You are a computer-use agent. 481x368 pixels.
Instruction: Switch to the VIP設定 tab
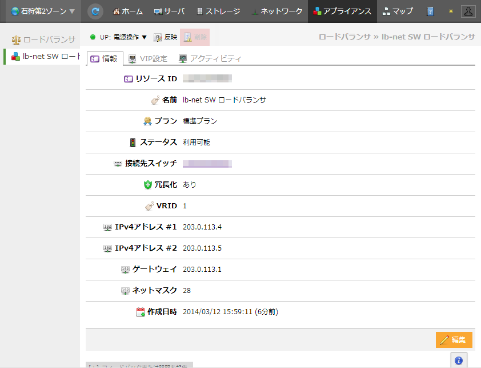tap(148, 58)
